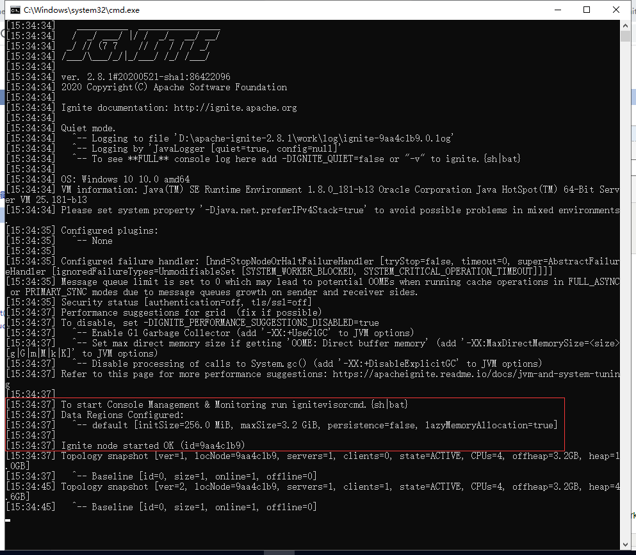Click 'Performance suggestions for grid' line

[x=192, y=312]
